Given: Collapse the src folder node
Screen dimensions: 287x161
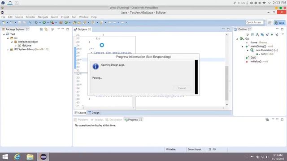Looking at the screenshot, I should [8, 38].
